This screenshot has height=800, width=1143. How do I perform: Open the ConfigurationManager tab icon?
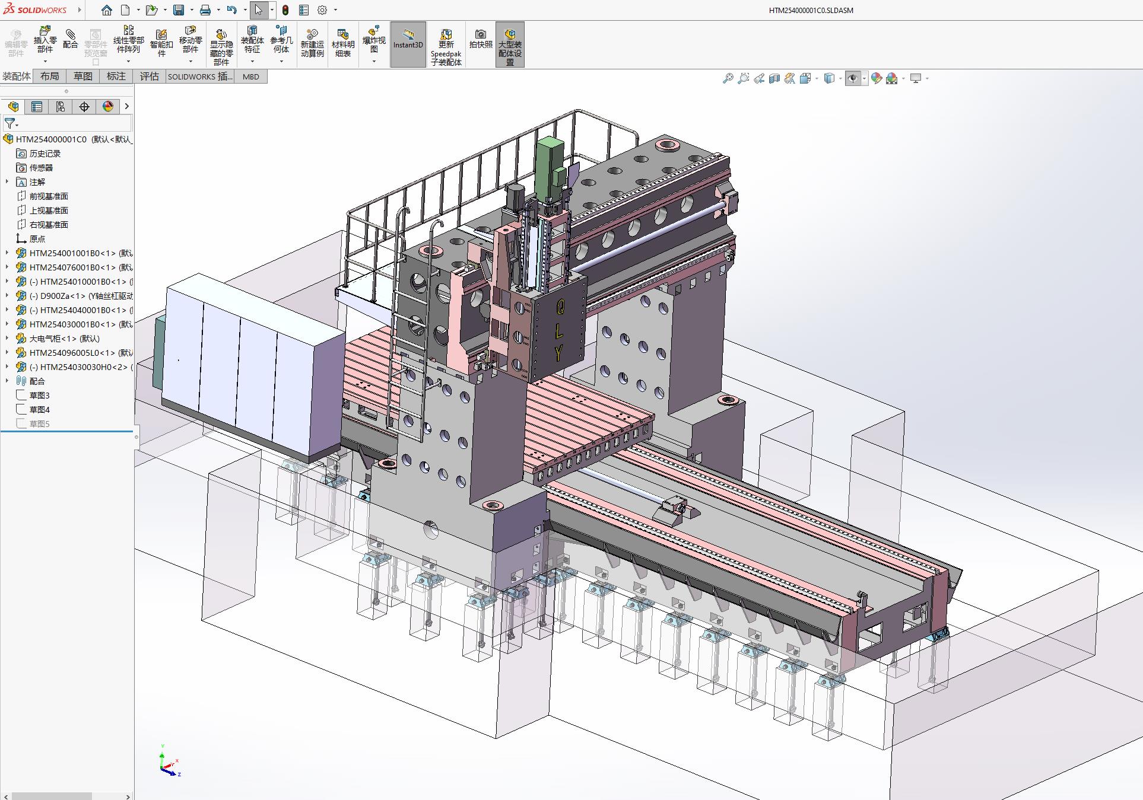pyautogui.click(x=61, y=107)
